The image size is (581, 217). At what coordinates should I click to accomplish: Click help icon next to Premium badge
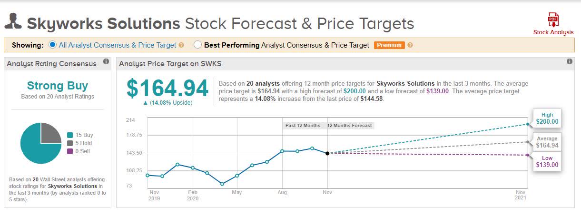(x=410, y=45)
